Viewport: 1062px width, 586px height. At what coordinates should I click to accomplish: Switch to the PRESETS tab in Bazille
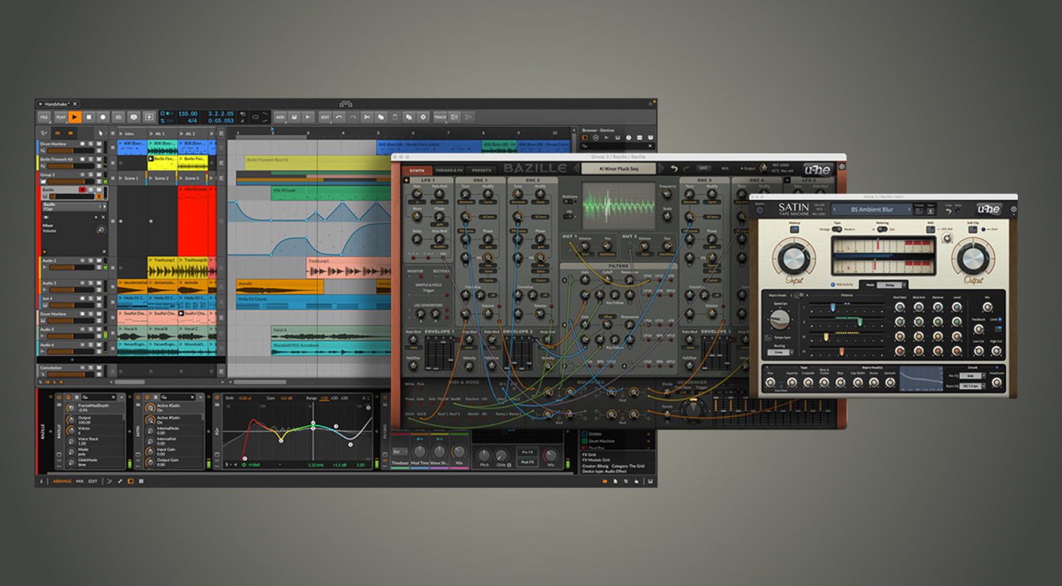(481, 170)
